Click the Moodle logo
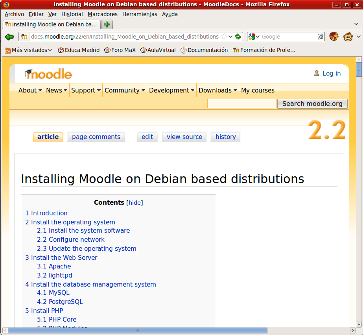 tap(48, 74)
